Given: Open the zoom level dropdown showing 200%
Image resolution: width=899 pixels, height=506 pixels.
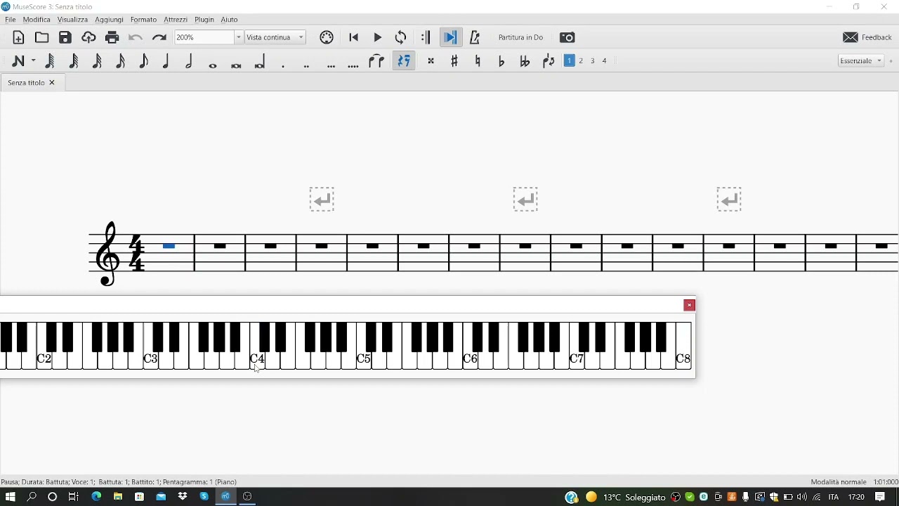Looking at the screenshot, I should pyautogui.click(x=239, y=37).
